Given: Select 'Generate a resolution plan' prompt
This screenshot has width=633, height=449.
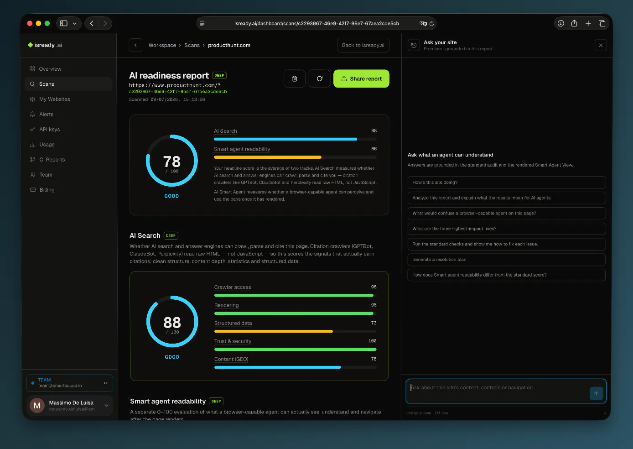Looking at the screenshot, I should tap(506, 259).
